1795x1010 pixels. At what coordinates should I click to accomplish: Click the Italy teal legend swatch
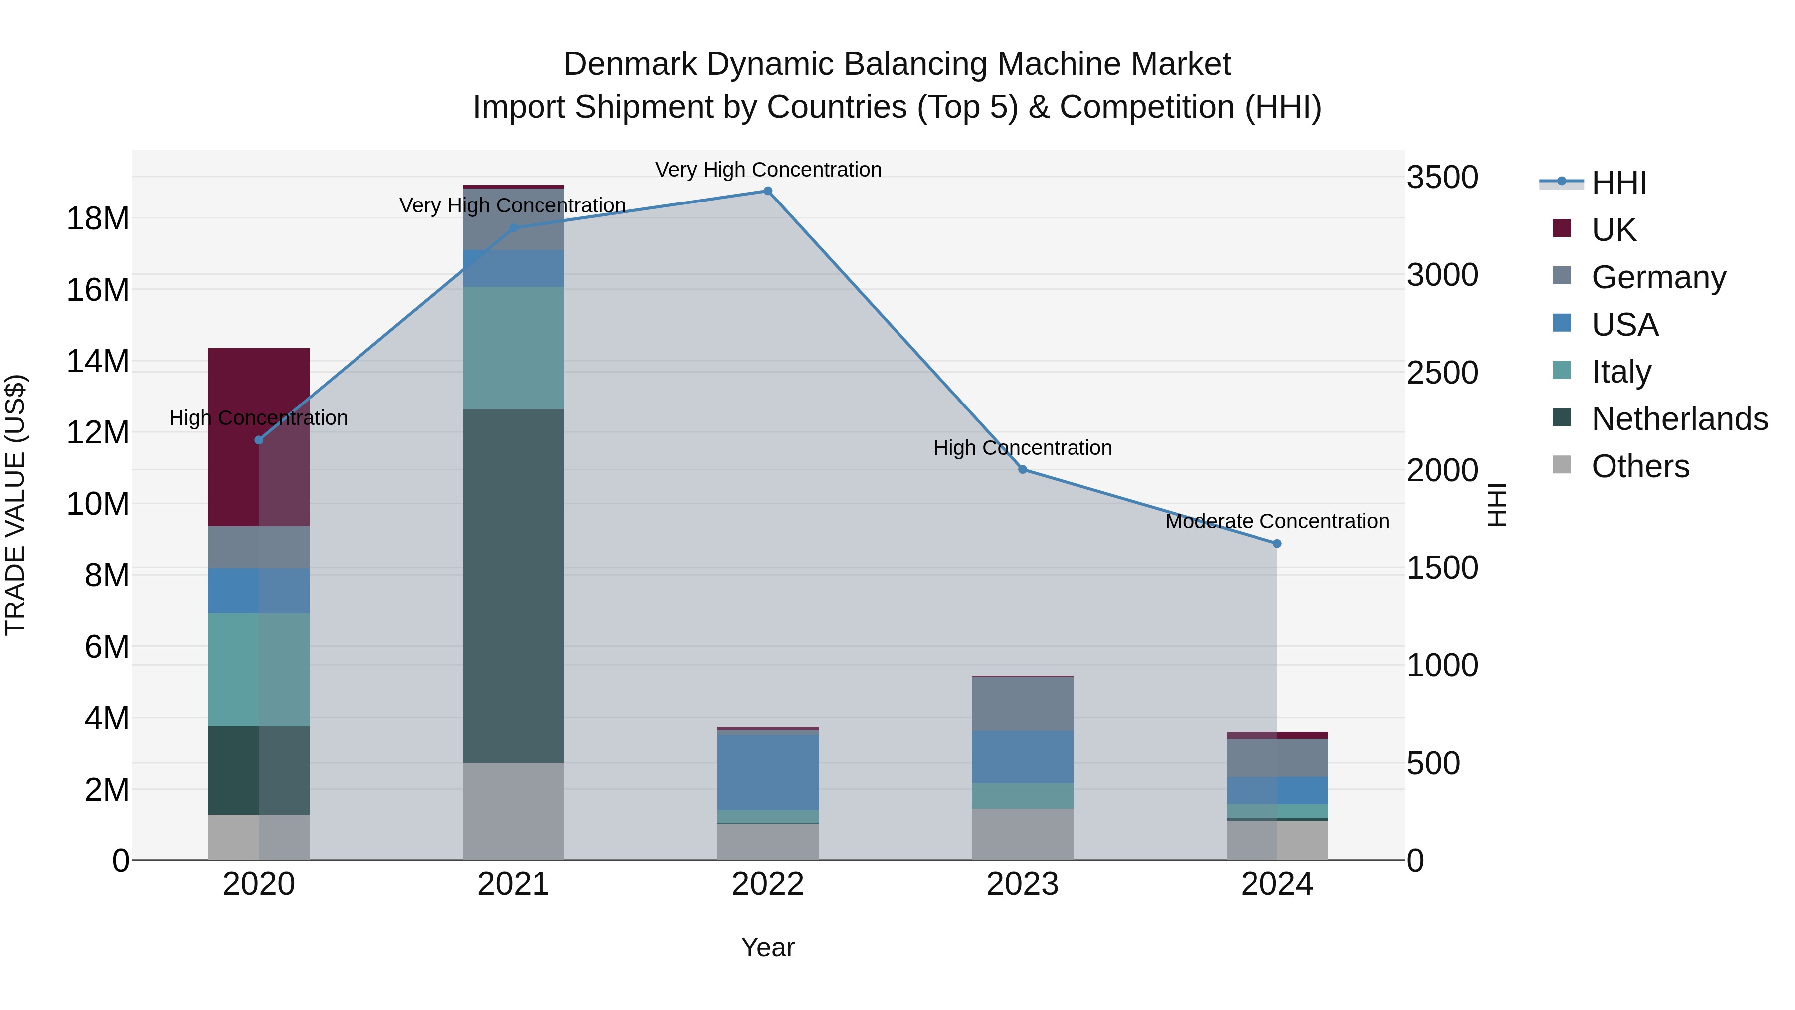[1562, 370]
